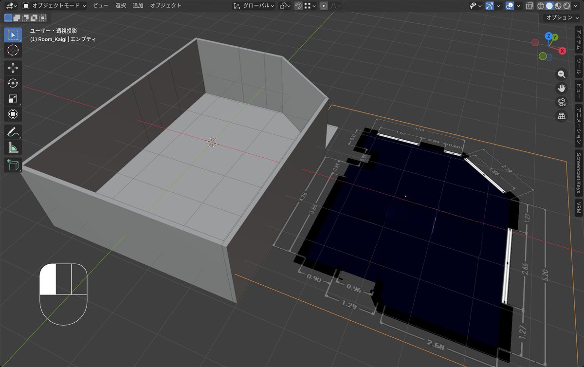Click the Zoom magnifier in the navigation gizmo
Image resolution: width=584 pixels, height=367 pixels.
tap(561, 74)
